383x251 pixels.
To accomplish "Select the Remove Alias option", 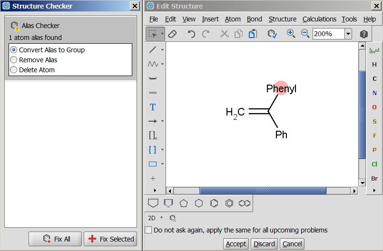I will 14,60.
